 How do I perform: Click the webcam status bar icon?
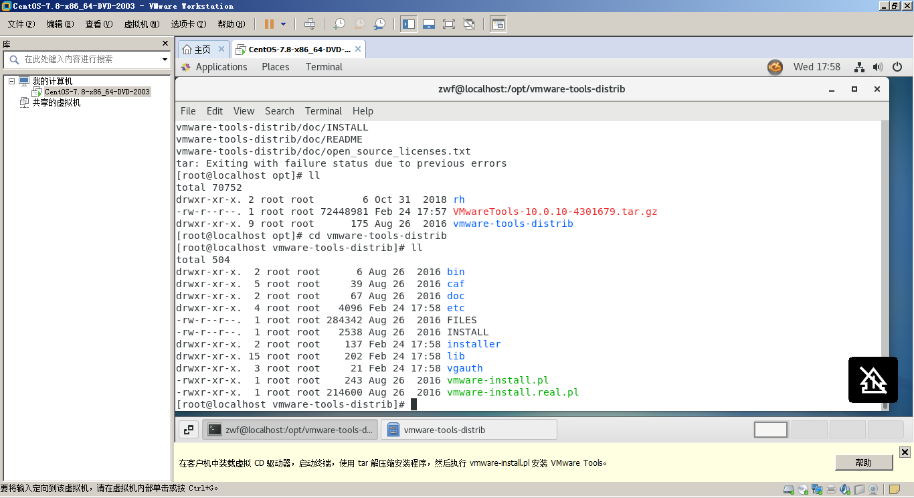tap(873, 489)
